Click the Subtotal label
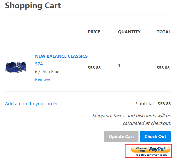Screen dimensions: 176x160 point(145,104)
